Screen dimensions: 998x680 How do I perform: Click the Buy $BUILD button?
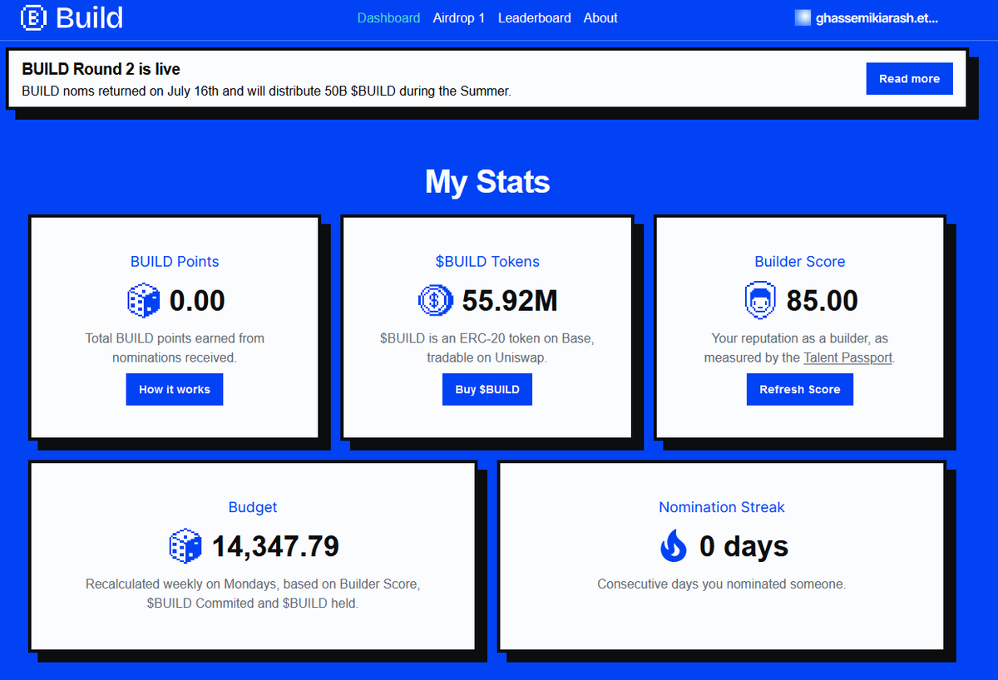tap(487, 389)
